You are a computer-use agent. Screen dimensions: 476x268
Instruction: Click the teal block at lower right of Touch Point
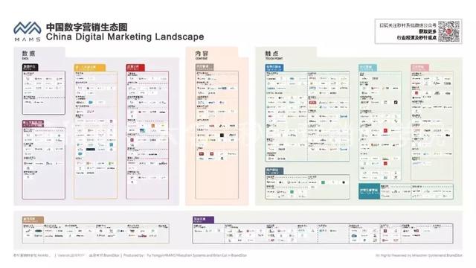point(369,191)
